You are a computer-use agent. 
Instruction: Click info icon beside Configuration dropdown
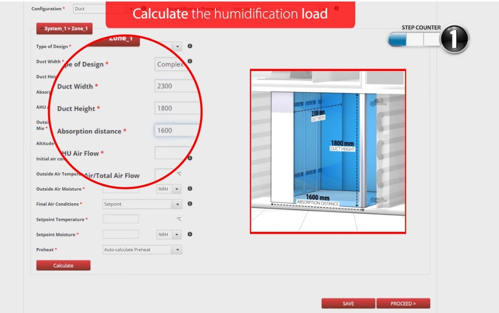(x=144, y=9)
